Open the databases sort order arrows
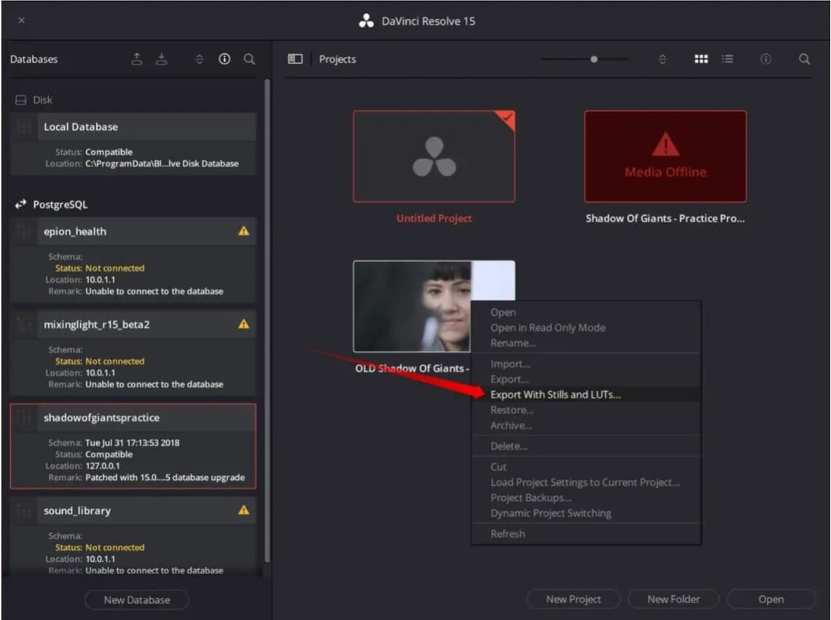831x620 pixels. pos(199,59)
